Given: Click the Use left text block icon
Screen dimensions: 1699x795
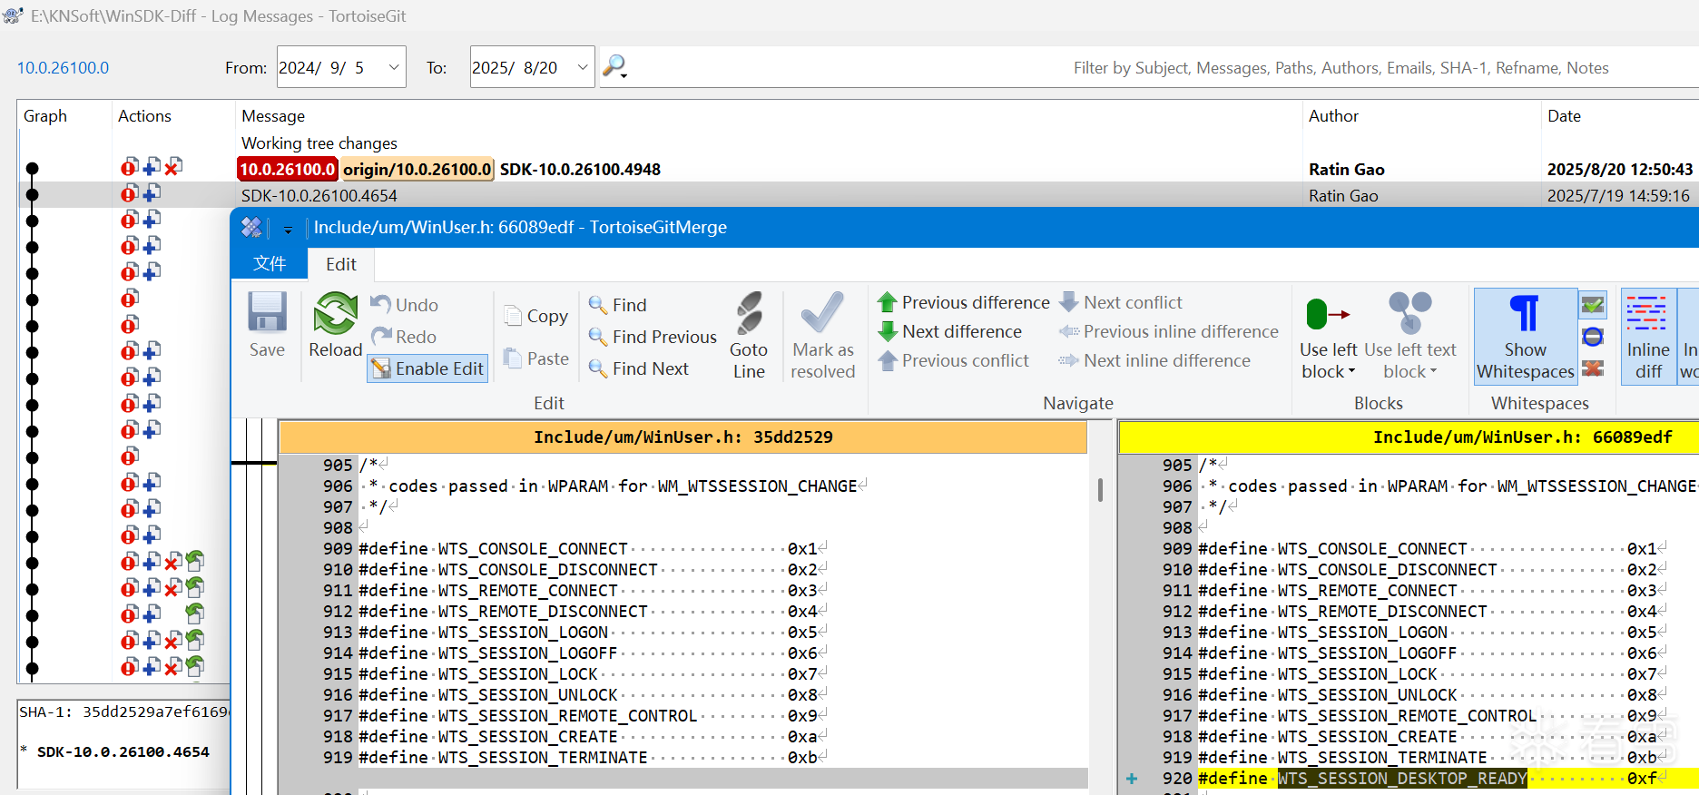Looking at the screenshot, I should click(x=1409, y=313).
